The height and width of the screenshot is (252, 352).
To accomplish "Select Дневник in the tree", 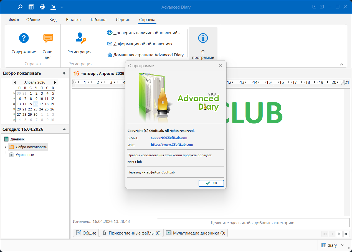I will pyautogui.click(x=17, y=139).
